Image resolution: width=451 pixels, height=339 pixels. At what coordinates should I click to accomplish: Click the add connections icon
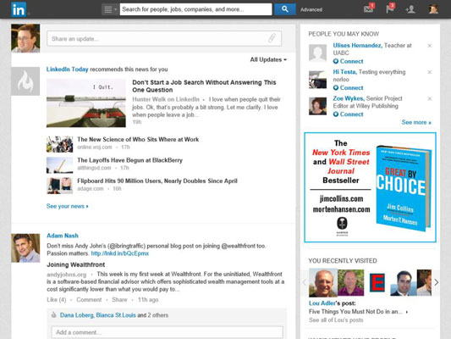(410, 9)
